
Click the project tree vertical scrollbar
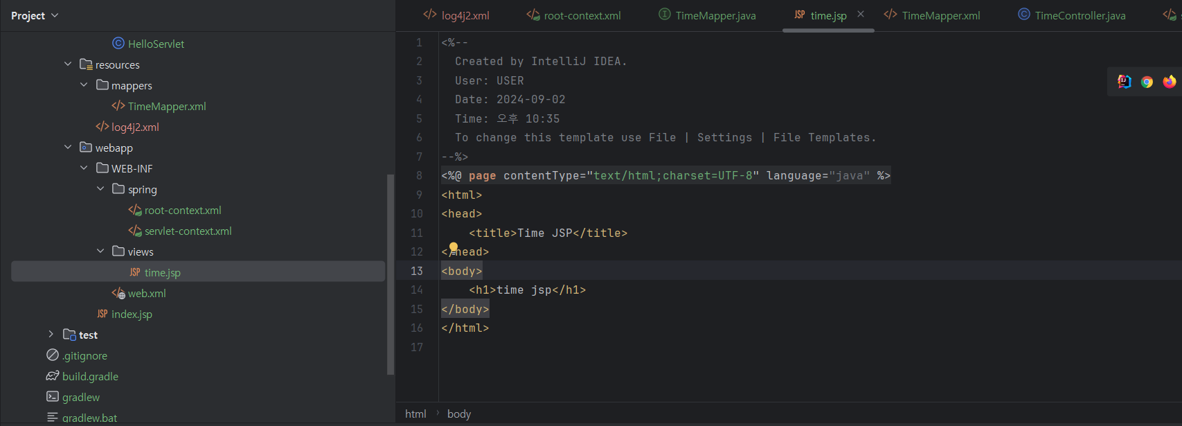[x=390, y=274]
